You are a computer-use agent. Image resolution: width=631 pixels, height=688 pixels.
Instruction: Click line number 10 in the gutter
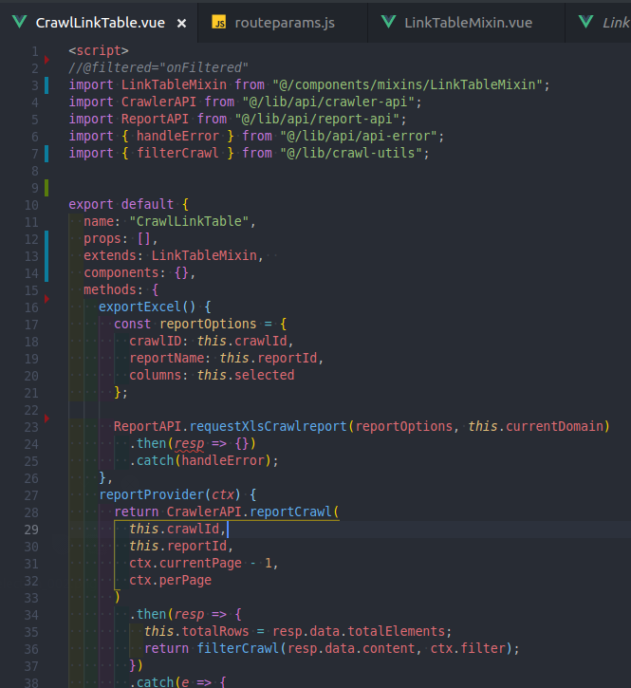coord(31,205)
